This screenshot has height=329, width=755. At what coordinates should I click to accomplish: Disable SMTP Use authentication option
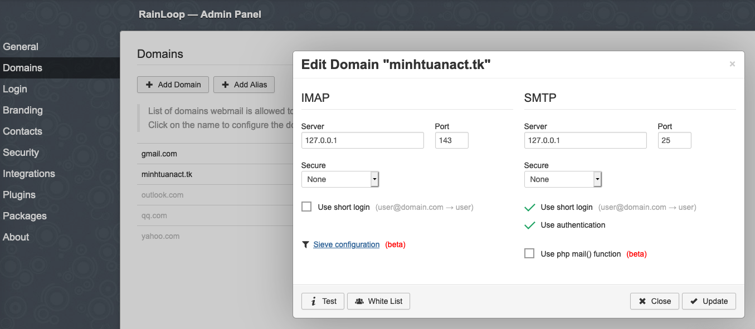tap(530, 225)
